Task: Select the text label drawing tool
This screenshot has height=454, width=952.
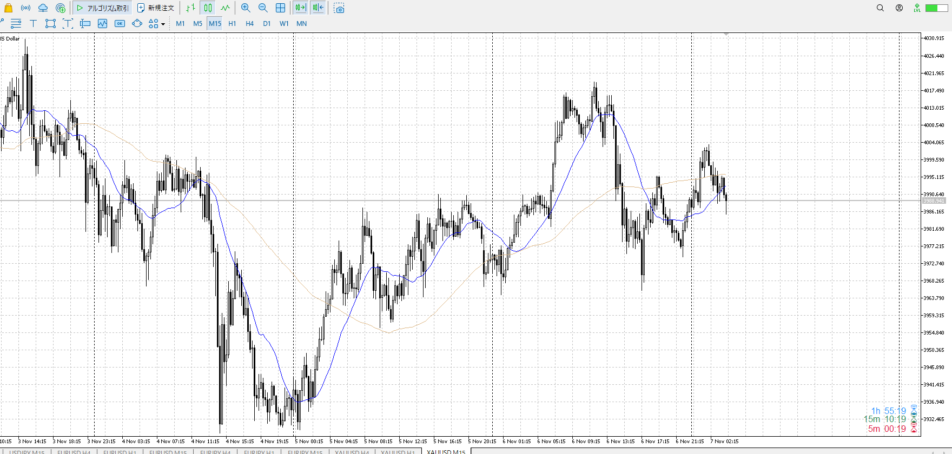Action: (x=33, y=24)
